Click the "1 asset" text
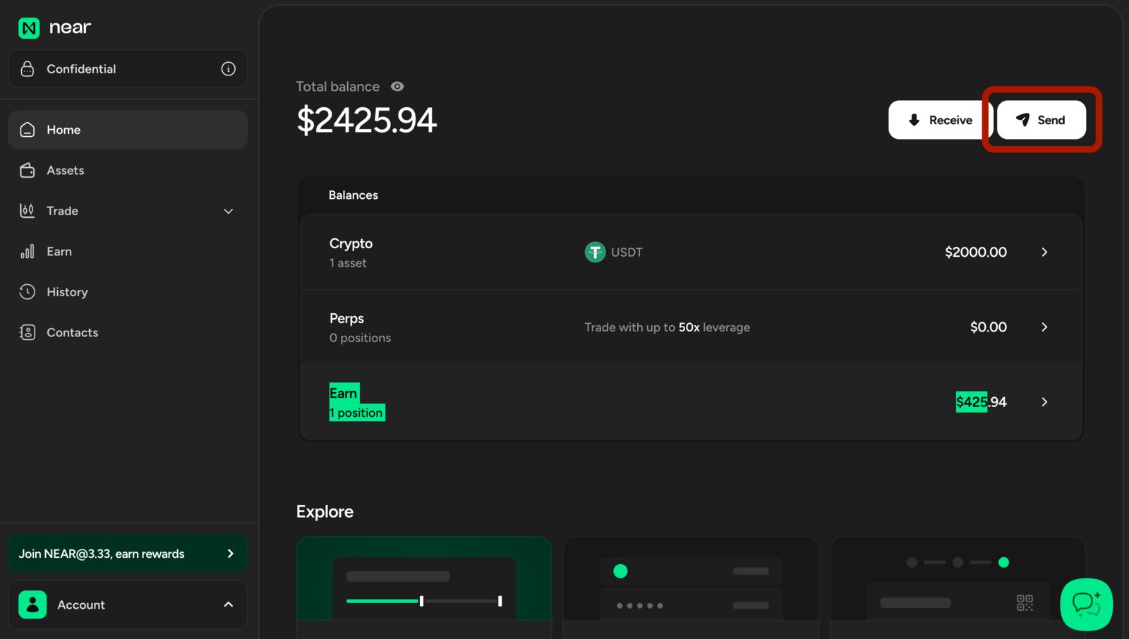This screenshot has height=639, width=1129. coord(348,263)
